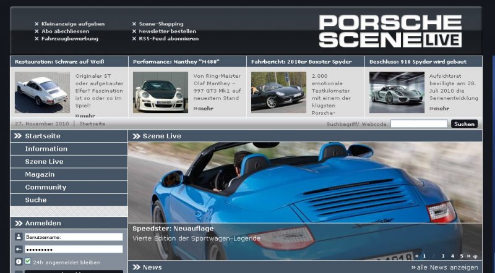495x273 pixels.
Task: Open Startseite in the side menu
Action: click(43, 136)
